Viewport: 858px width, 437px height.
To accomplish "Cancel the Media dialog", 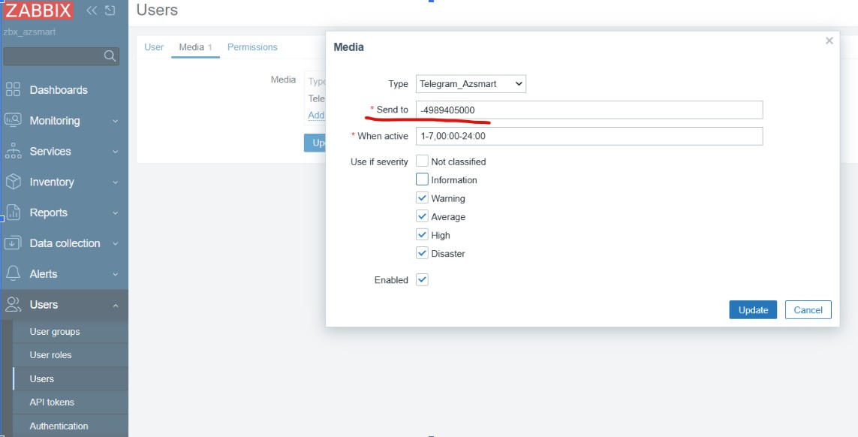I will coord(808,310).
